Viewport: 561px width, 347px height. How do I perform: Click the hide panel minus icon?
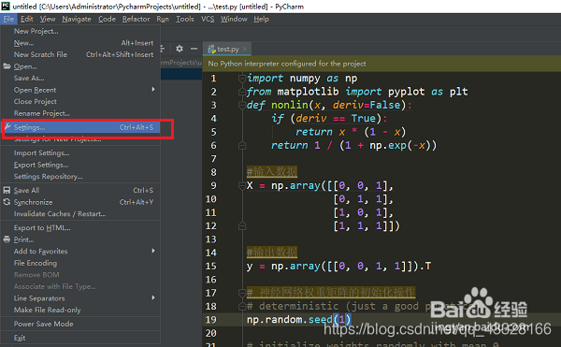[194, 49]
